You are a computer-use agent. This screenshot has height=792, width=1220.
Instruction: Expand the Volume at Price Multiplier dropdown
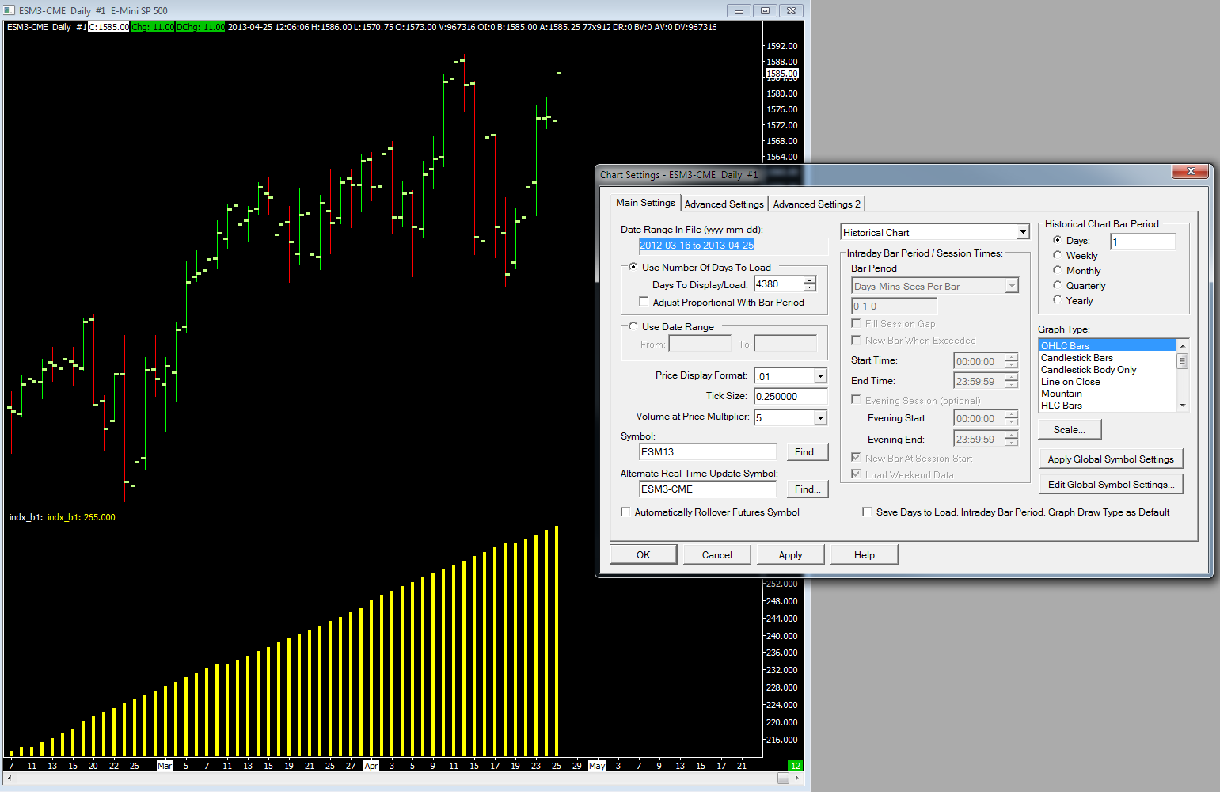(x=820, y=417)
